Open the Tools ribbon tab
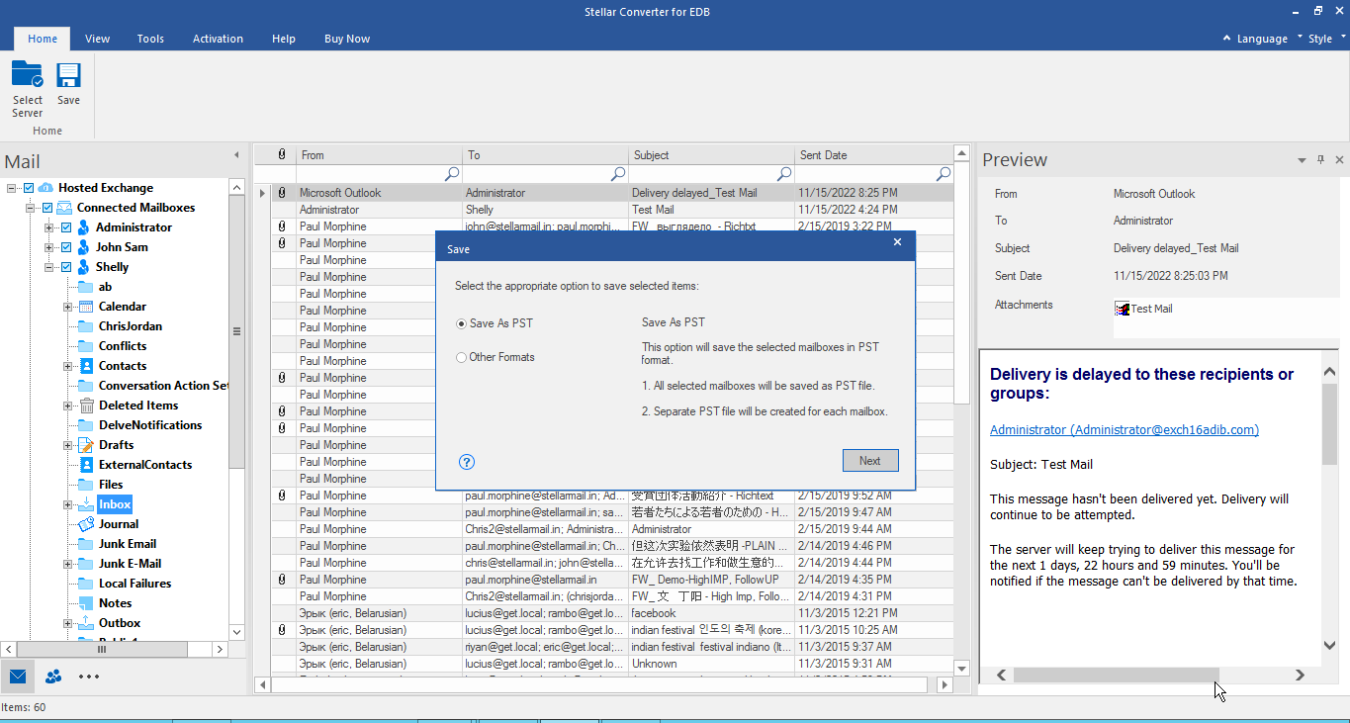 (150, 39)
